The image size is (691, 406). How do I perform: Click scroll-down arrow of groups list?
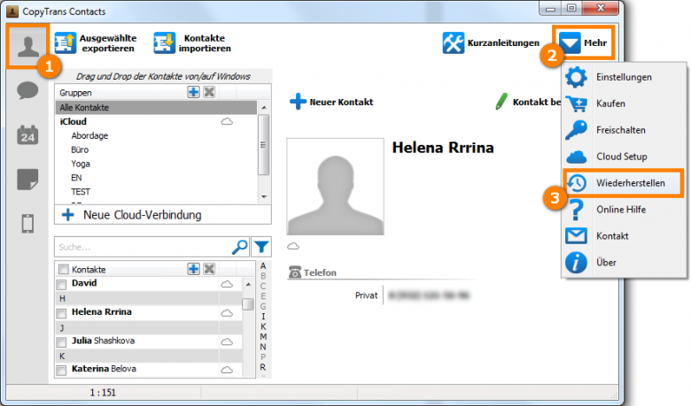coord(264,196)
